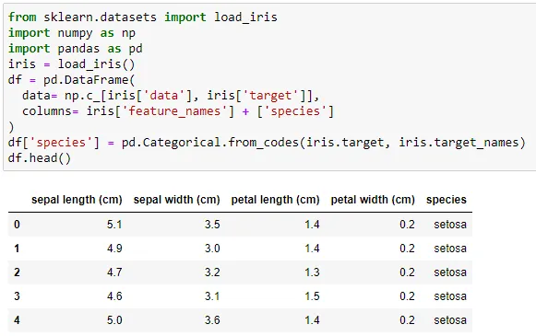This screenshot has width=536, height=336.
Task: Click the 'species' column header
Action: [x=447, y=200]
